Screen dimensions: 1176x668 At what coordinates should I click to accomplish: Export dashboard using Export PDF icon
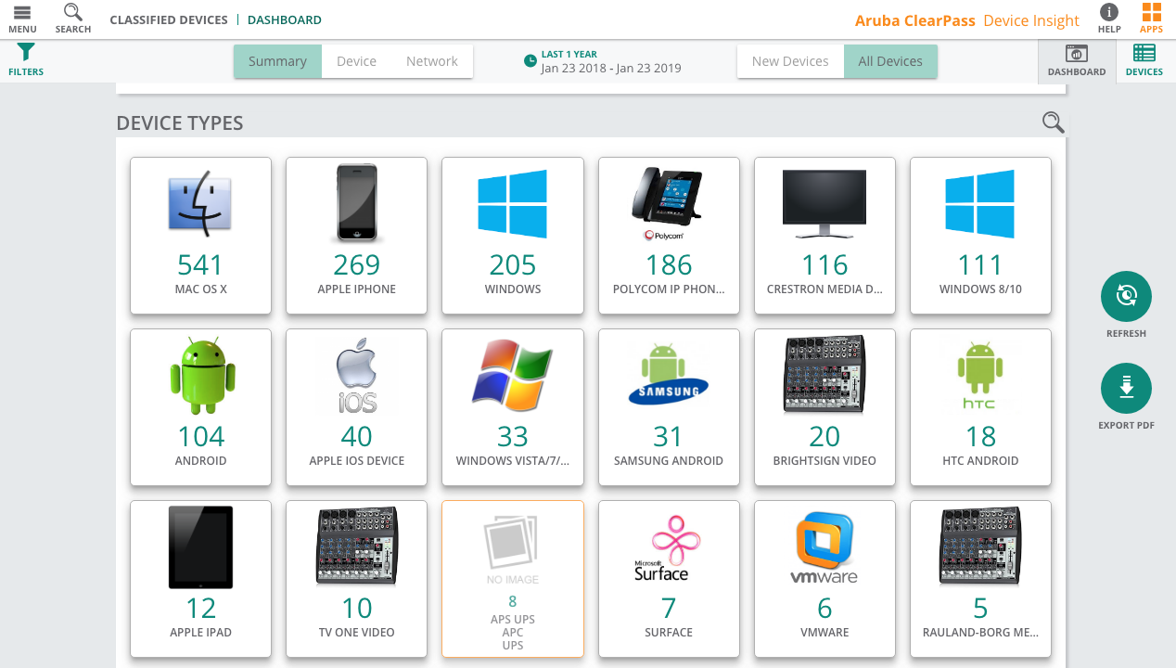point(1126,389)
